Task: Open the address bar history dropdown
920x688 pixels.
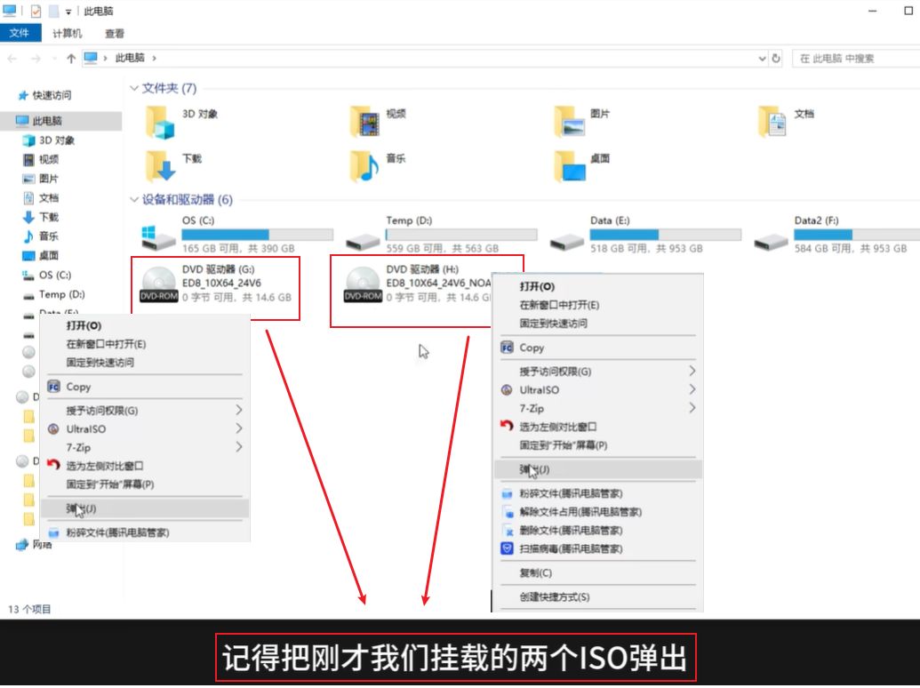Action: 762,59
